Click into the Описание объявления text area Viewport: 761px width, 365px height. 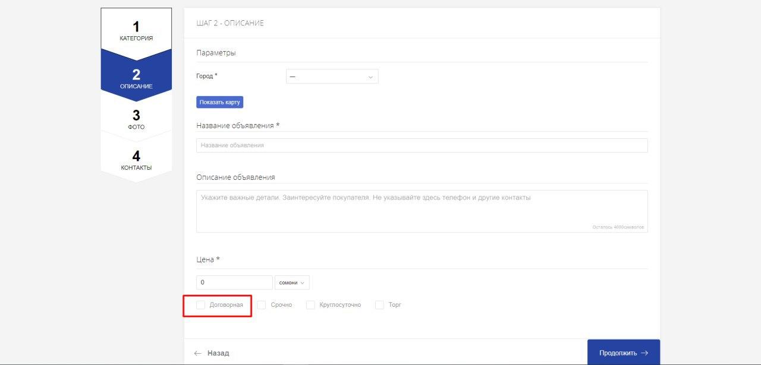(x=422, y=211)
